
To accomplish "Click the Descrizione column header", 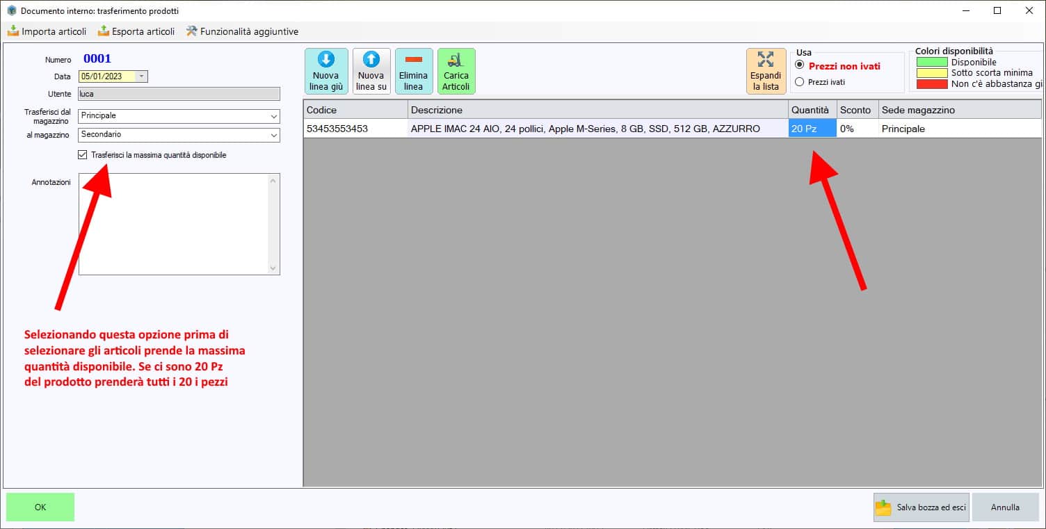I will point(598,110).
